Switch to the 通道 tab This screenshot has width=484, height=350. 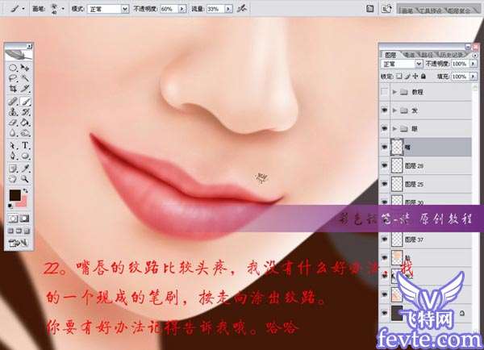(x=409, y=55)
